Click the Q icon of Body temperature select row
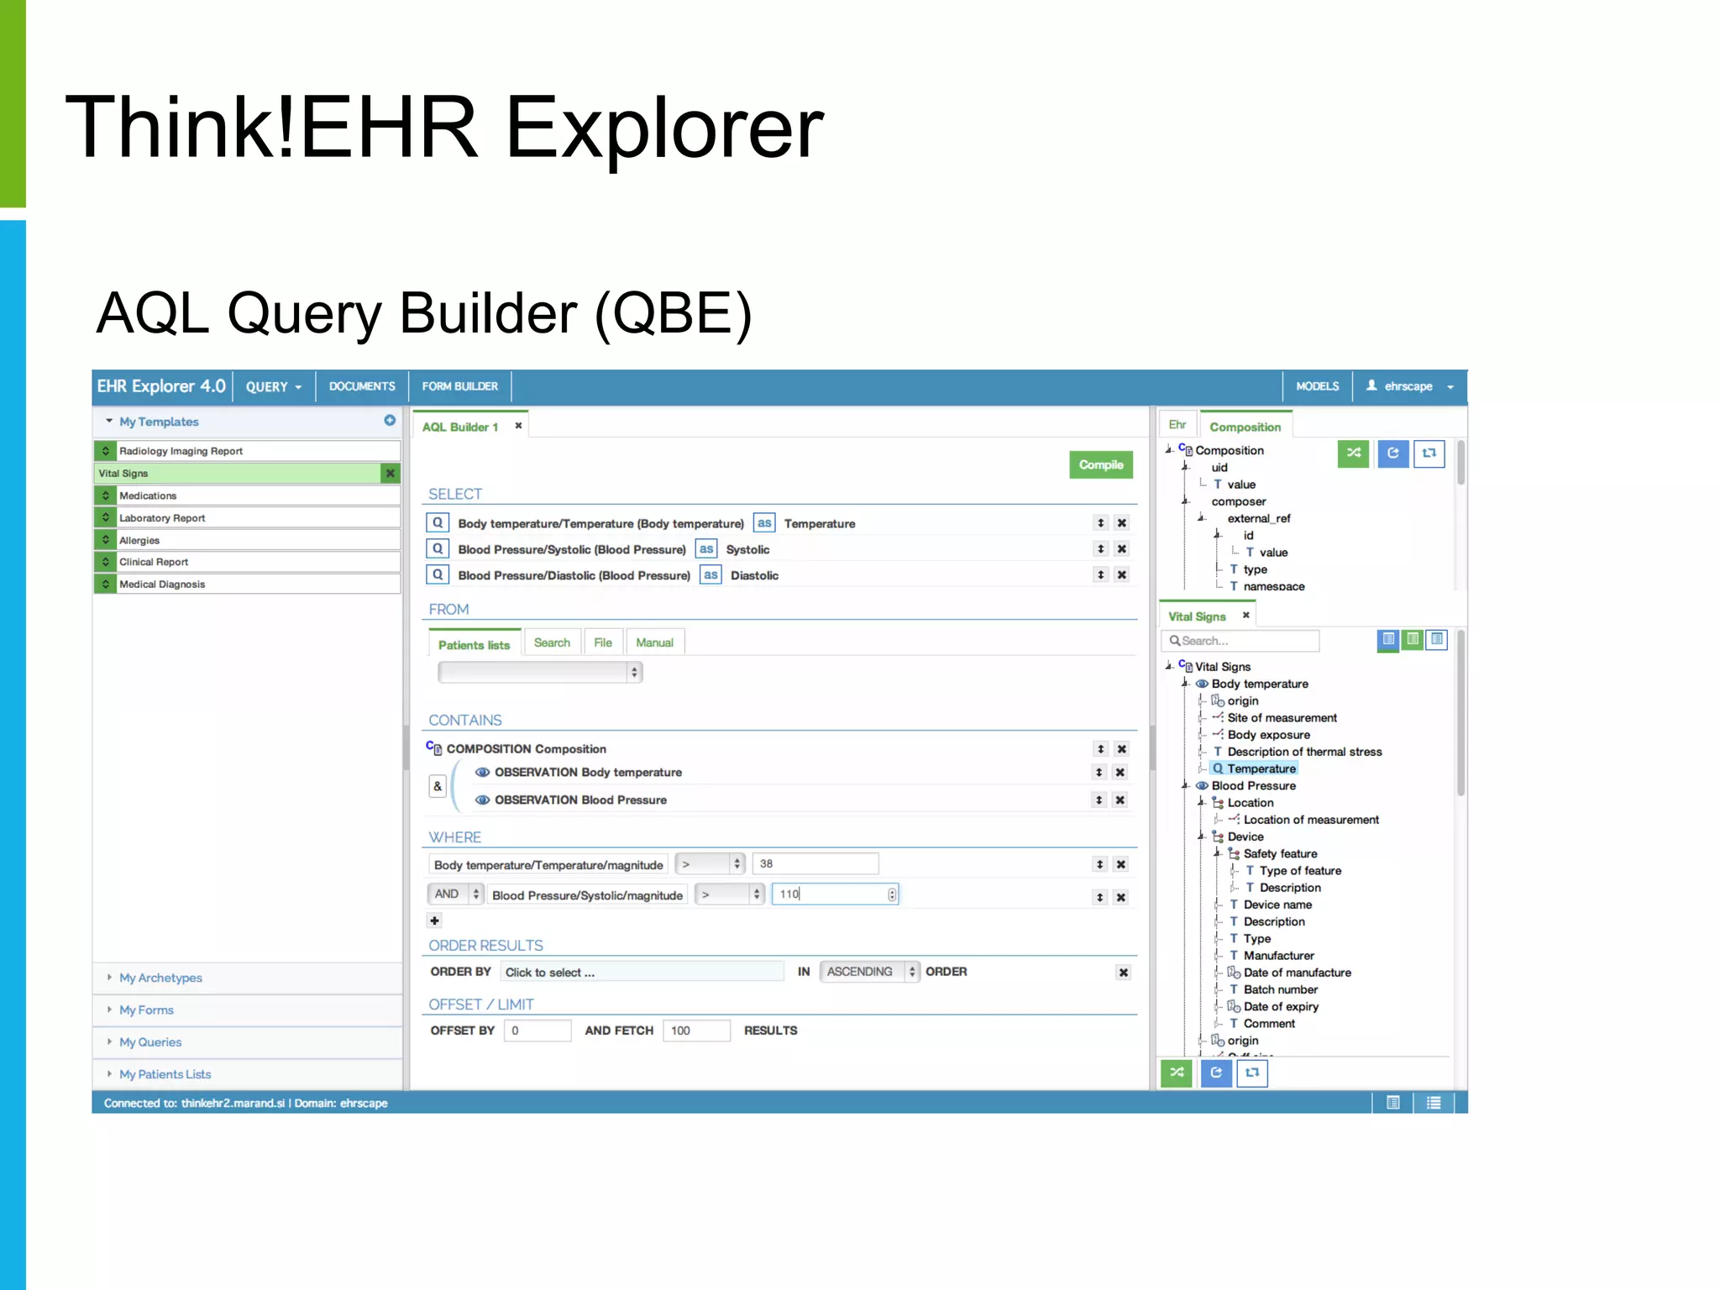Viewport: 1720px width, 1290px height. pos(438,522)
